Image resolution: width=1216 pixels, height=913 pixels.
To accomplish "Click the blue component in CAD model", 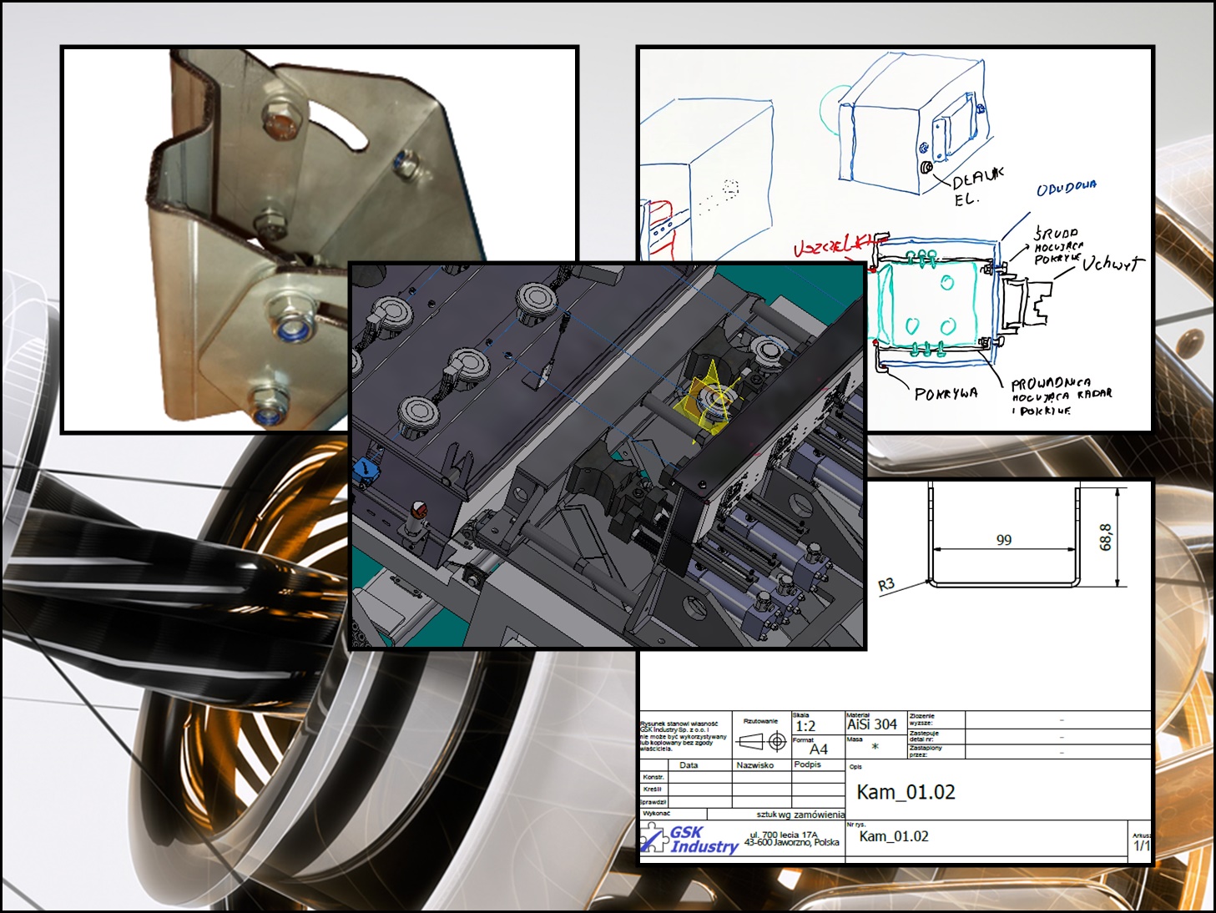I will [x=366, y=472].
